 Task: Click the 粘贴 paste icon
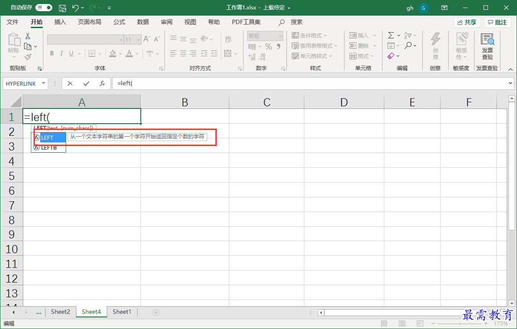13,40
